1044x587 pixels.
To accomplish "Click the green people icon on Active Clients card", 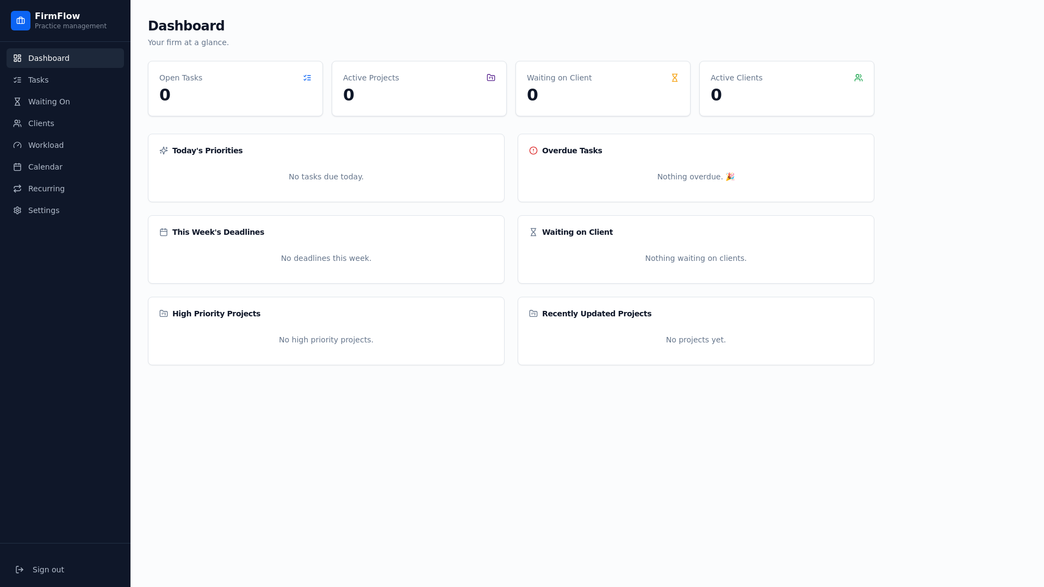I will (x=859, y=78).
